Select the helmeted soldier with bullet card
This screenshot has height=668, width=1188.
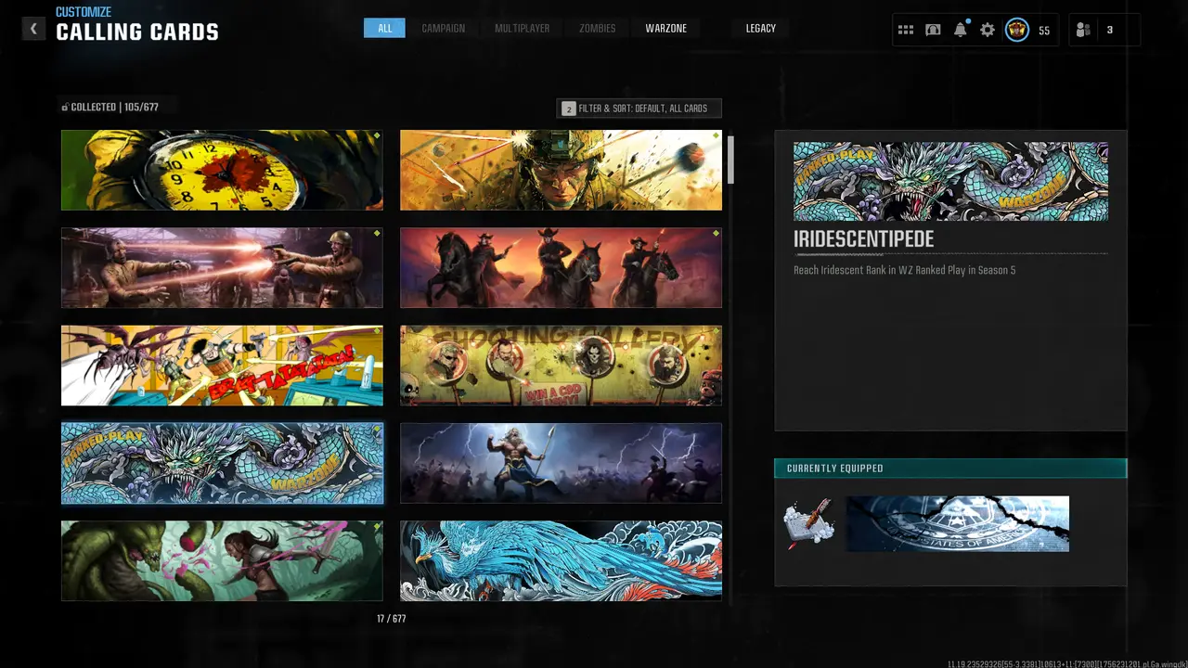click(561, 170)
